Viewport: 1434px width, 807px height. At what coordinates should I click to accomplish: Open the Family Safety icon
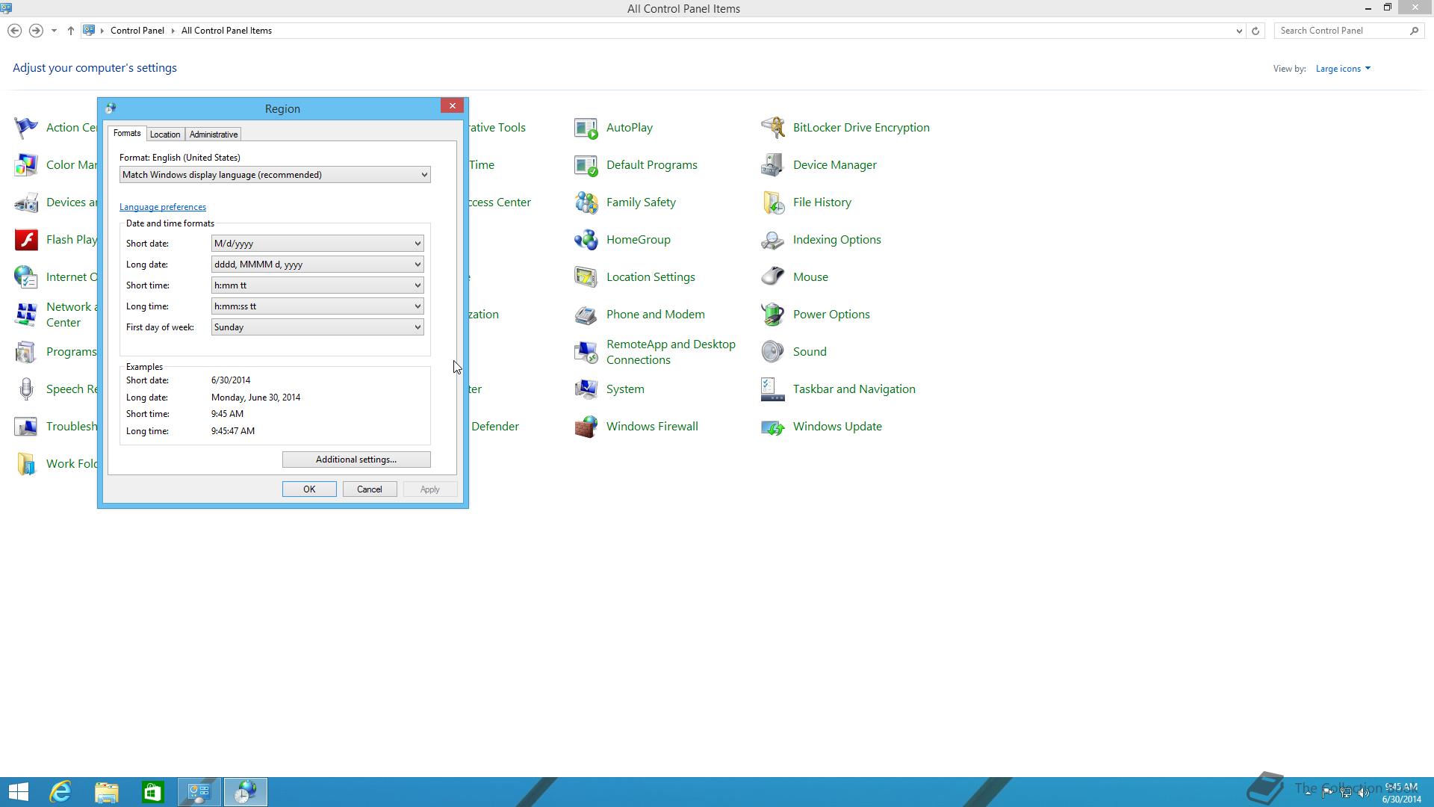pyautogui.click(x=586, y=202)
